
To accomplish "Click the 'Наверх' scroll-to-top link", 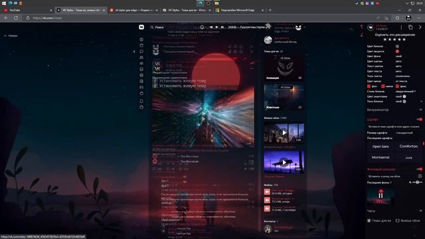I will click(11, 35).
